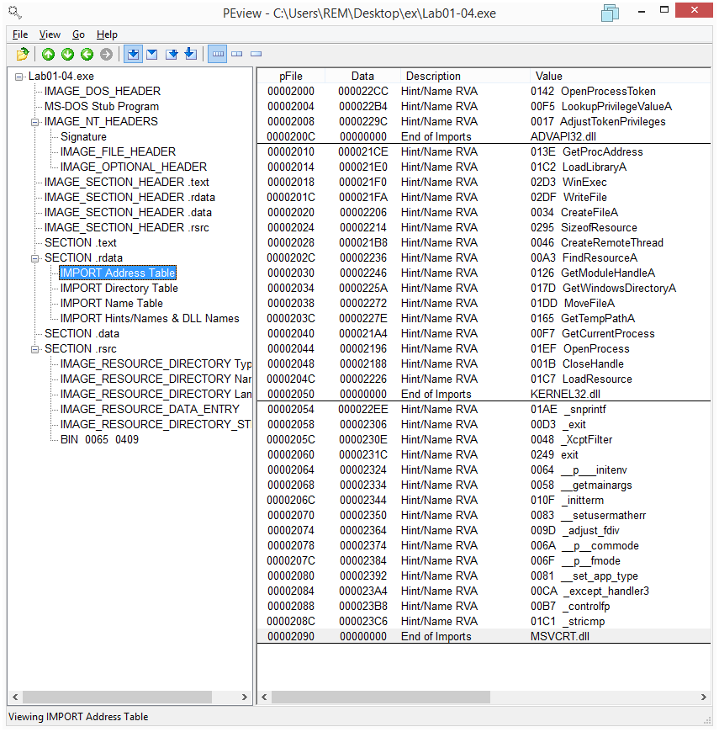The height and width of the screenshot is (732, 719).
Task: Minimize the PEview window
Action: pyautogui.click(x=642, y=11)
